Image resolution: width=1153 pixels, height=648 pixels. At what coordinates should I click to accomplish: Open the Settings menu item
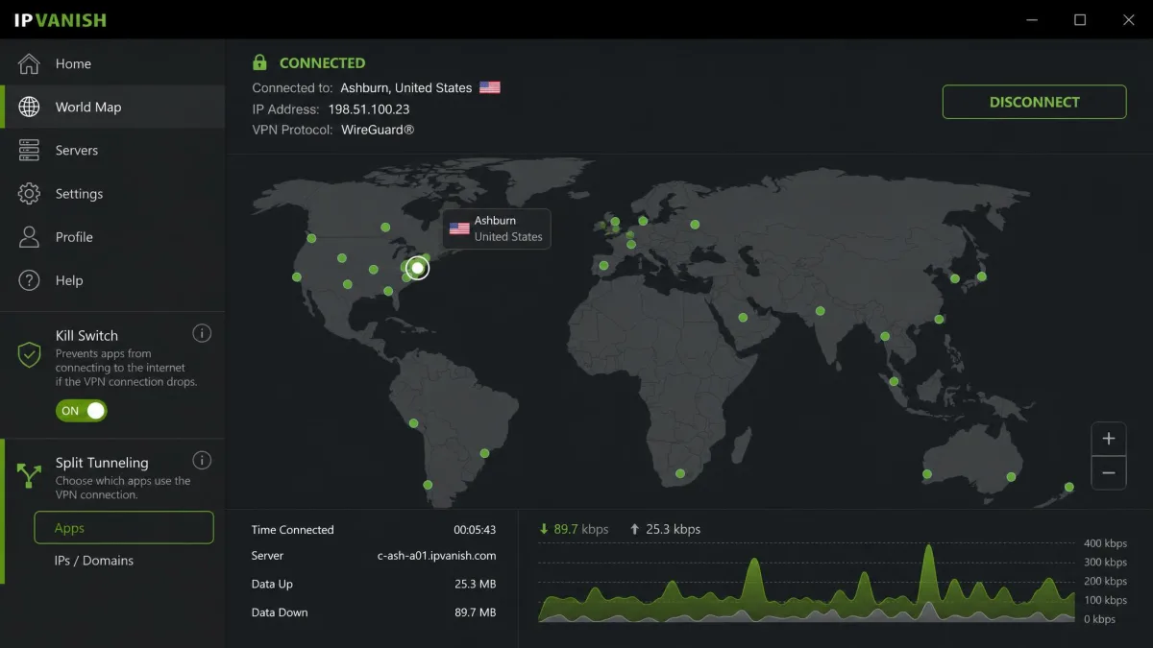click(x=112, y=193)
